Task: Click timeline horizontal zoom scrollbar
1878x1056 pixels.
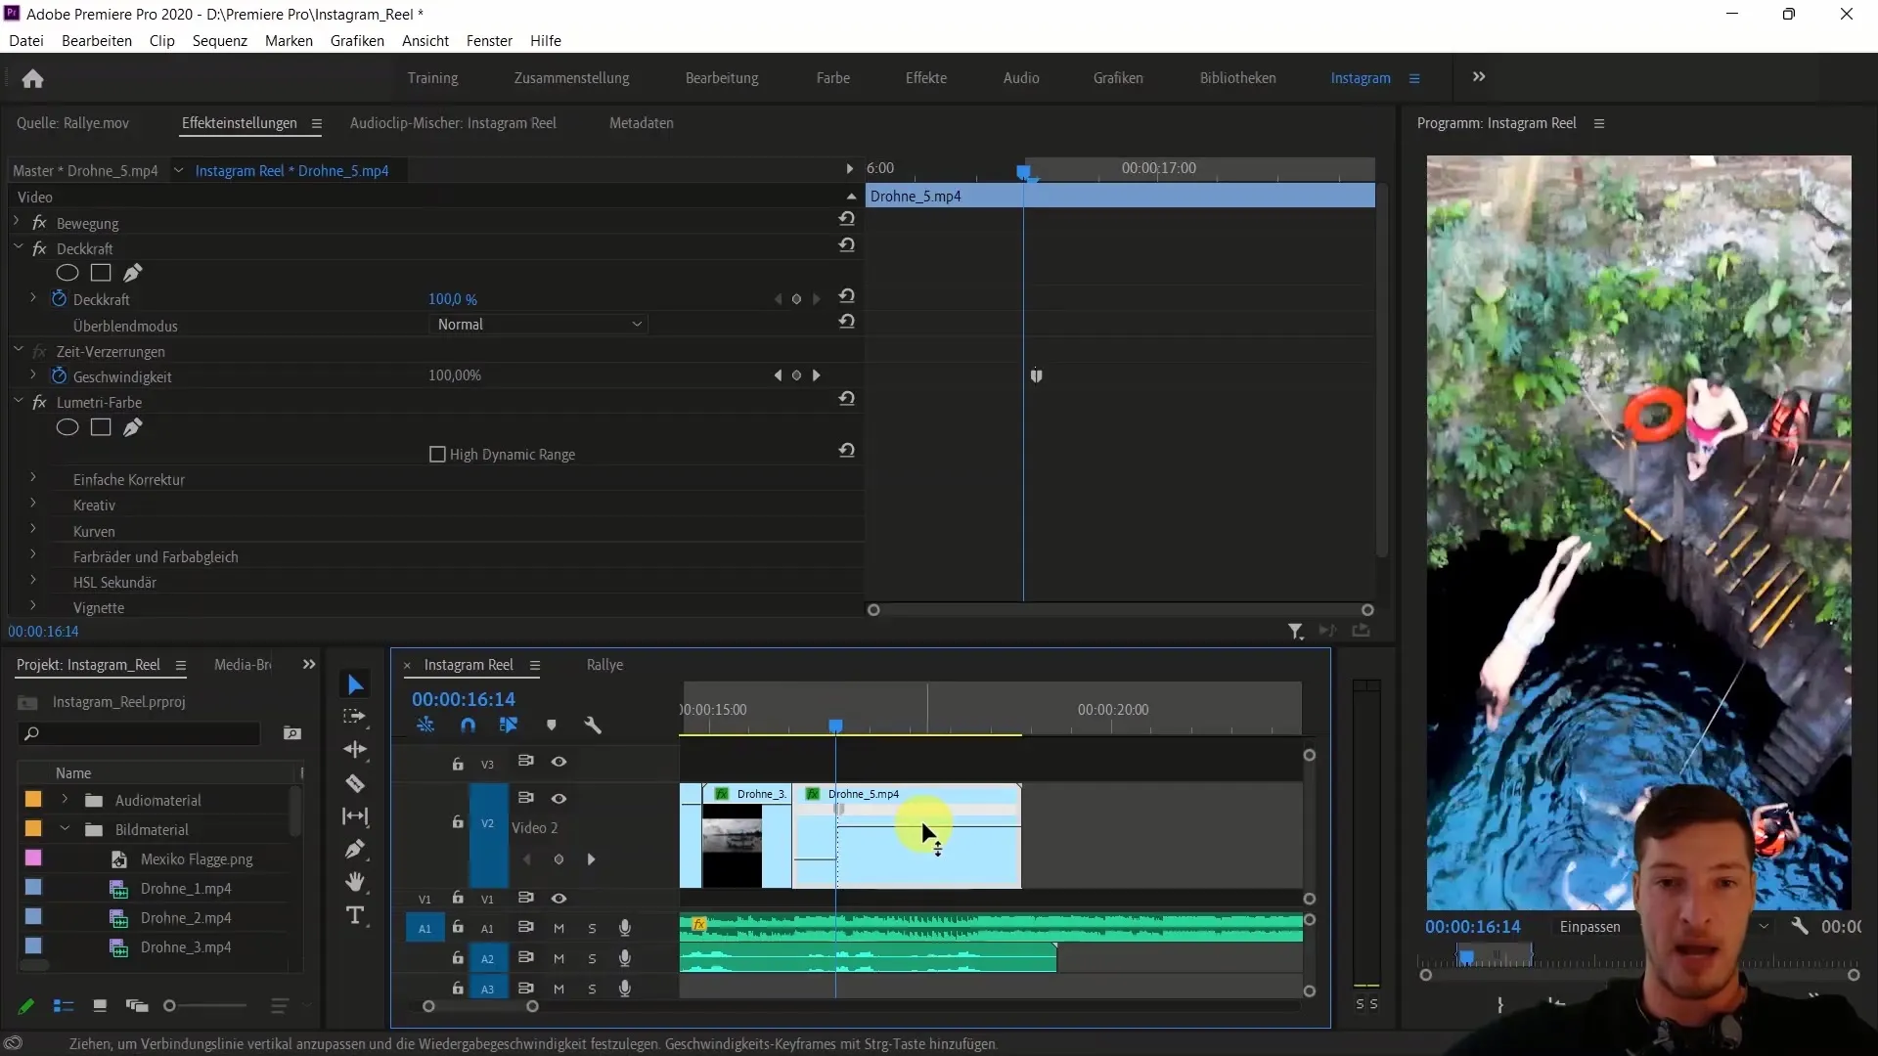Action: tap(479, 1006)
